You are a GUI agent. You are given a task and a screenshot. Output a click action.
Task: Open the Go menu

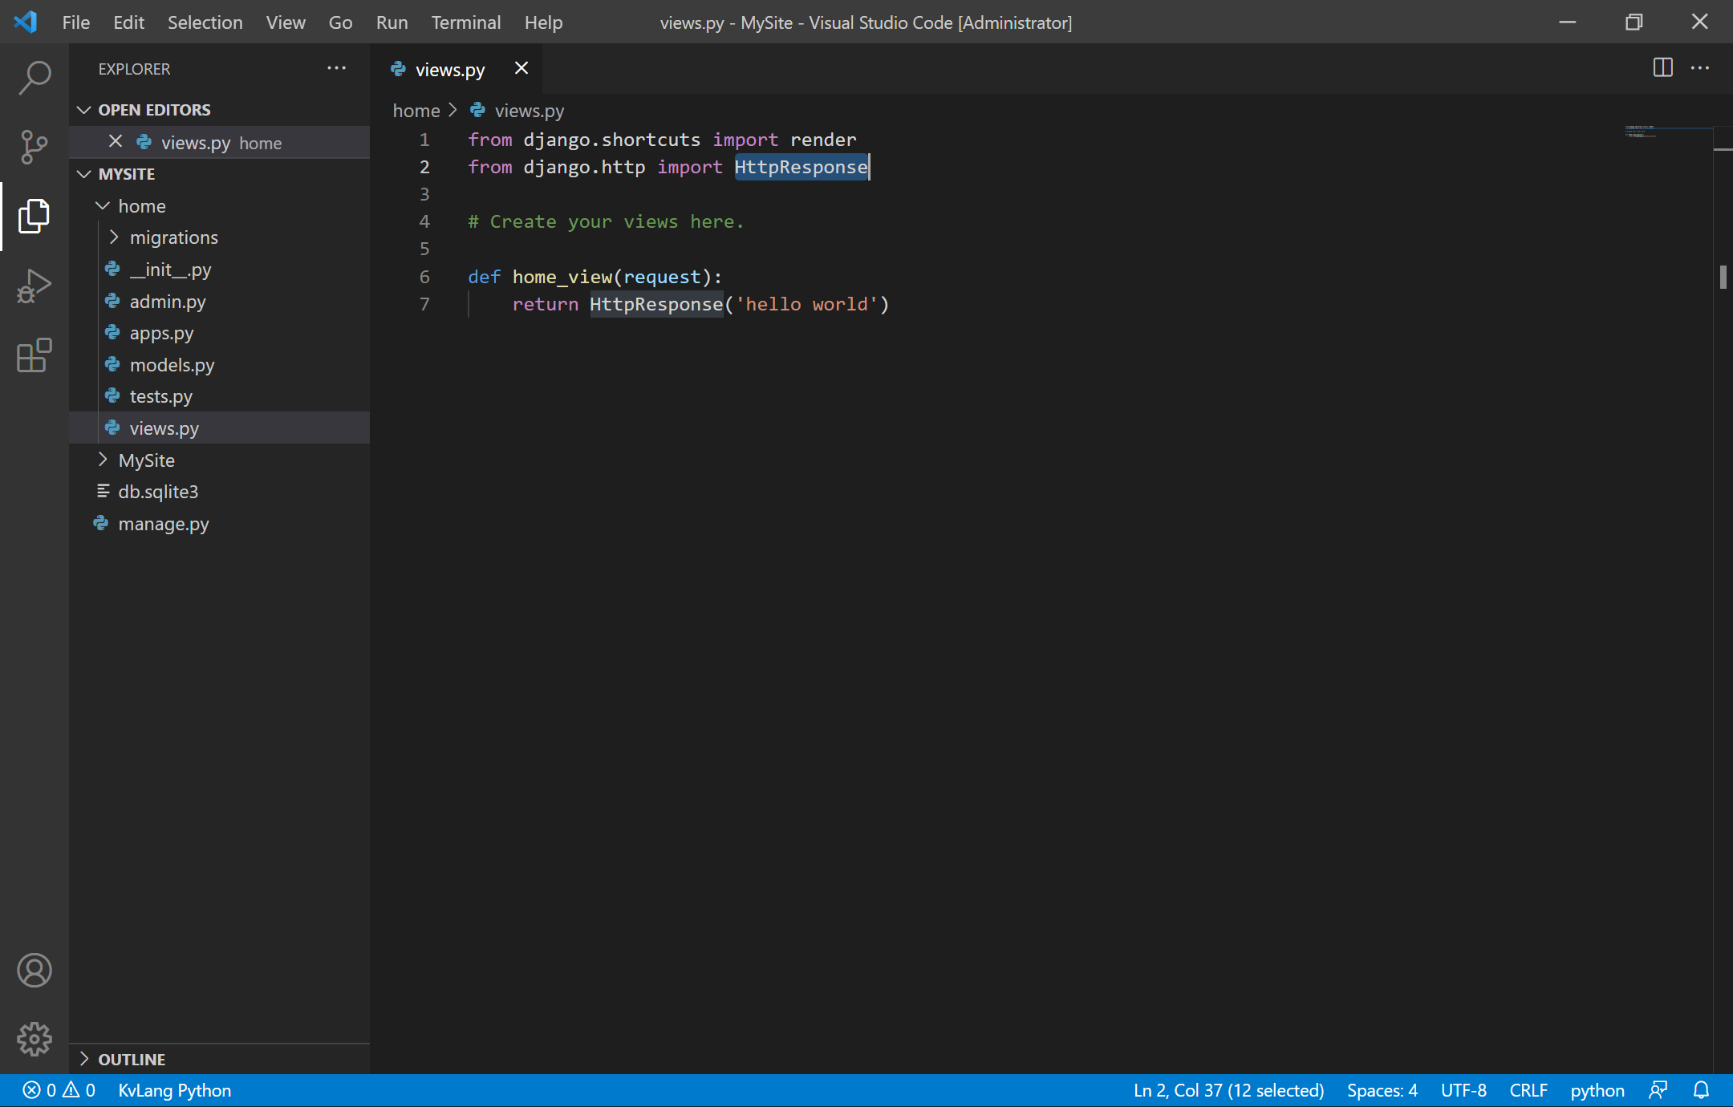coord(340,22)
